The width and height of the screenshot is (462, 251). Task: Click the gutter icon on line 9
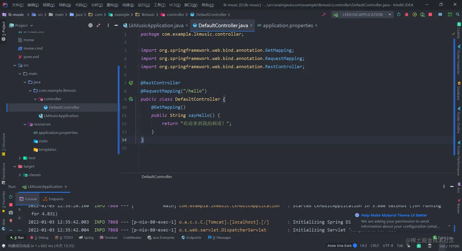coord(131,99)
